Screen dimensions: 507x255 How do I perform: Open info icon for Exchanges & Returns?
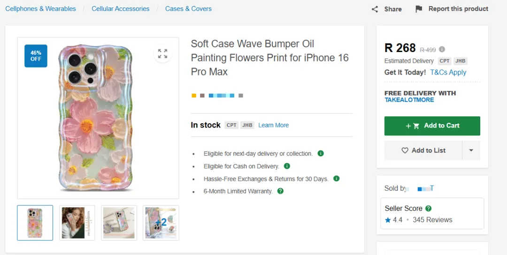point(336,179)
